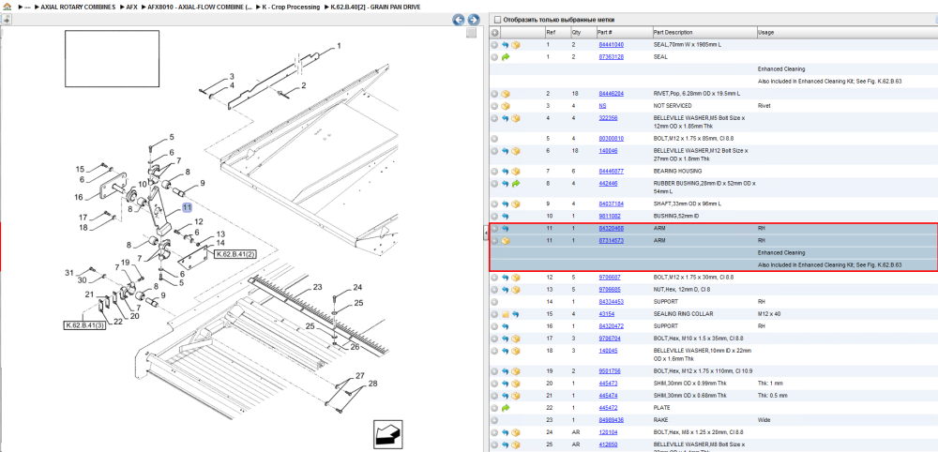Image resolution: width=938 pixels, height=452 pixels.
Task: Click the green arrow icon for part 87363128
Action: [505, 57]
